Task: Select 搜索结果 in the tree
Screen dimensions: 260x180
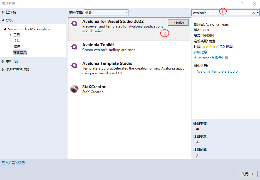Action: tap(20, 53)
